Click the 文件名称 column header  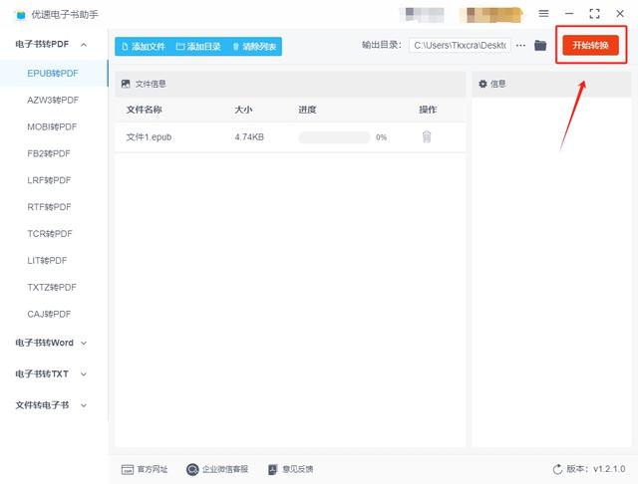click(144, 110)
